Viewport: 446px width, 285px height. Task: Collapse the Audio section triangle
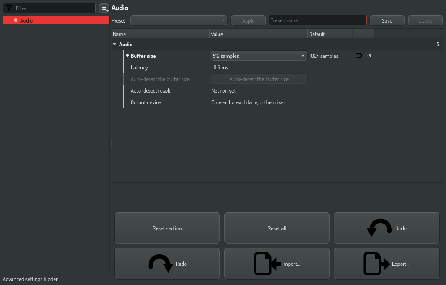point(114,44)
